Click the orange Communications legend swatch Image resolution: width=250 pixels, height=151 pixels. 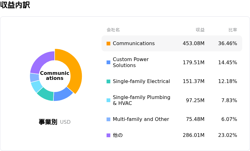pos(108,44)
